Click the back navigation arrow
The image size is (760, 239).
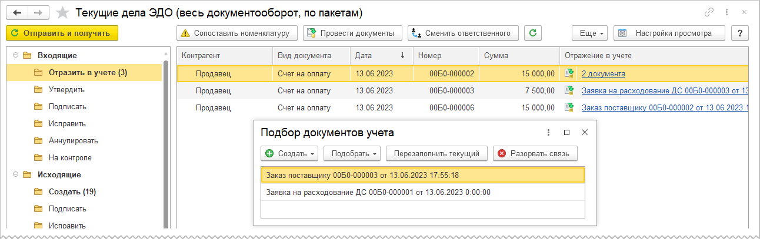pyautogui.click(x=17, y=12)
